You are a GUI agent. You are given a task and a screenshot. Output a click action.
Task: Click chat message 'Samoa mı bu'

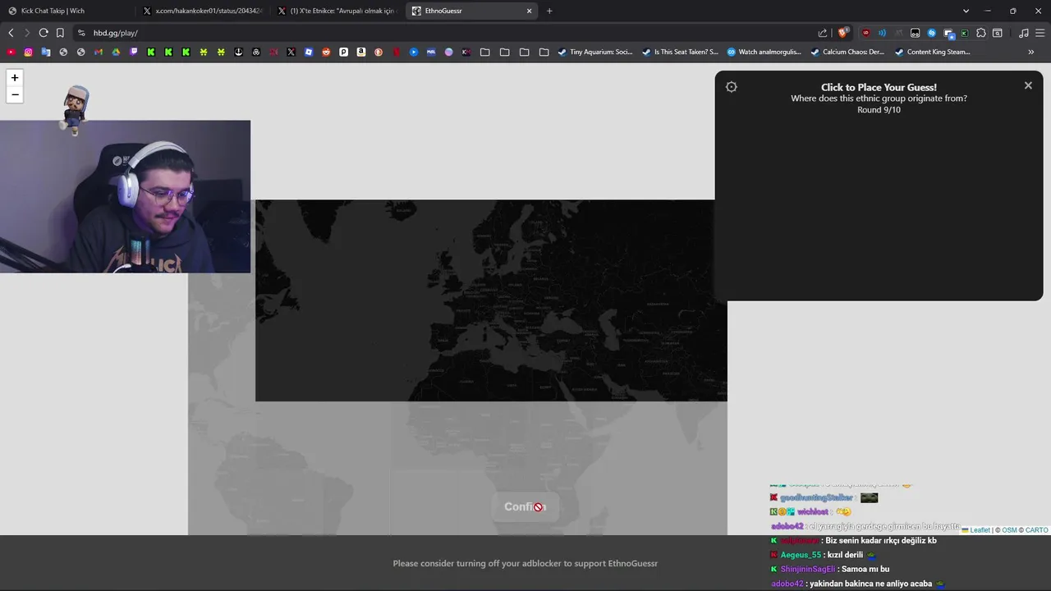(x=864, y=569)
